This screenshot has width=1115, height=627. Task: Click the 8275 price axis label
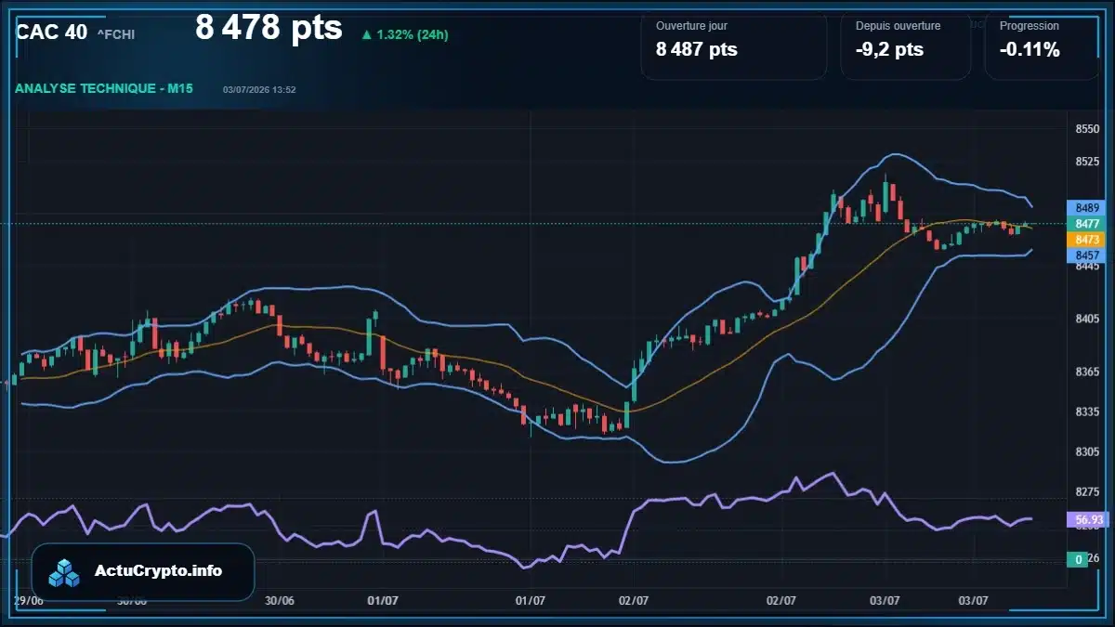click(x=1087, y=490)
